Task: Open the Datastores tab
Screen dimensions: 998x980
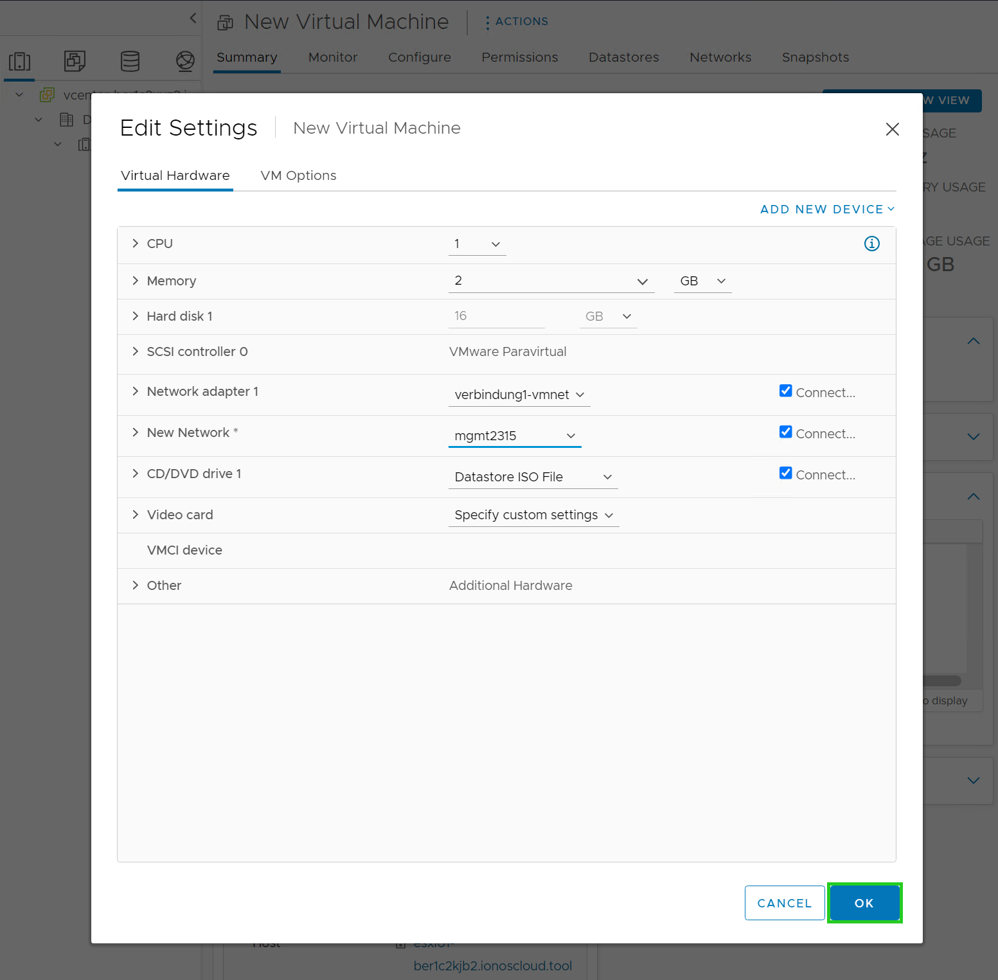Action: point(624,58)
